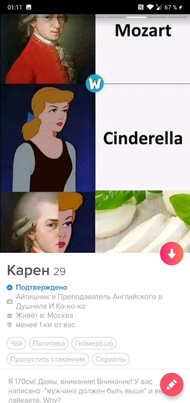Image resolution: width=190 pixels, height=403 pixels.
Task: Switch to the first photo indicator segment
Action: pos(12,17)
